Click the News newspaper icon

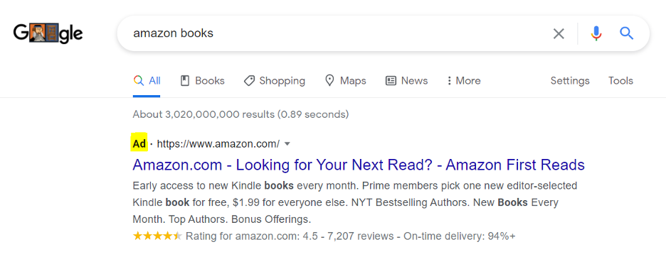click(x=391, y=80)
